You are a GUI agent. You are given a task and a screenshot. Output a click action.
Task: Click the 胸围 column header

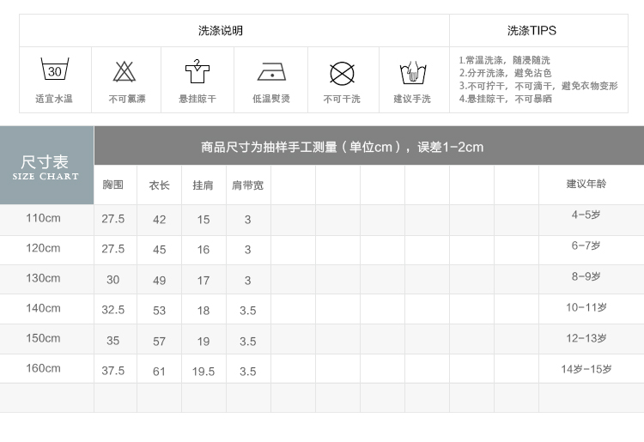113,185
